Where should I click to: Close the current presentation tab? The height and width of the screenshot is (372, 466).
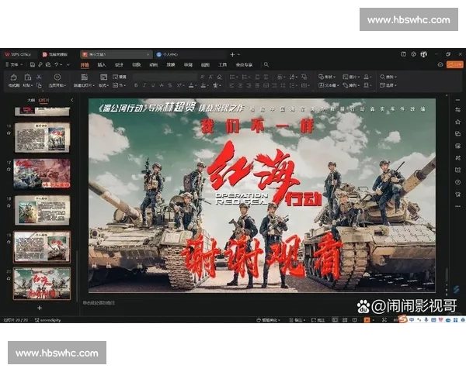pos(148,54)
